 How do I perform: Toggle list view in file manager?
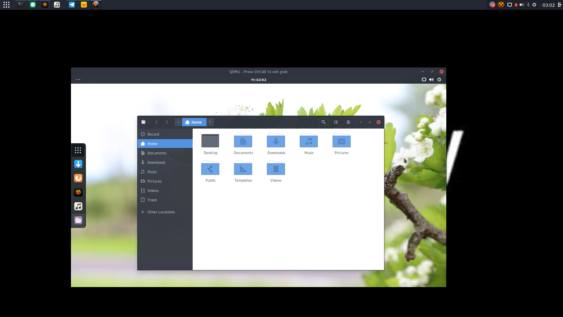pyautogui.click(x=336, y=122)
